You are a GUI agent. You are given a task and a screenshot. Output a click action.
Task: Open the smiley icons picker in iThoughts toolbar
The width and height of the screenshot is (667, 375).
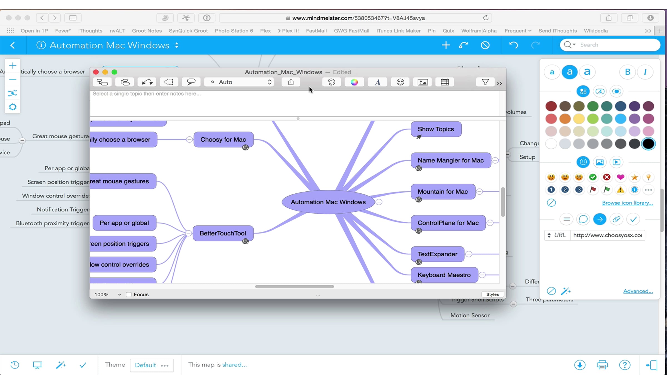[x=400, y=82]
